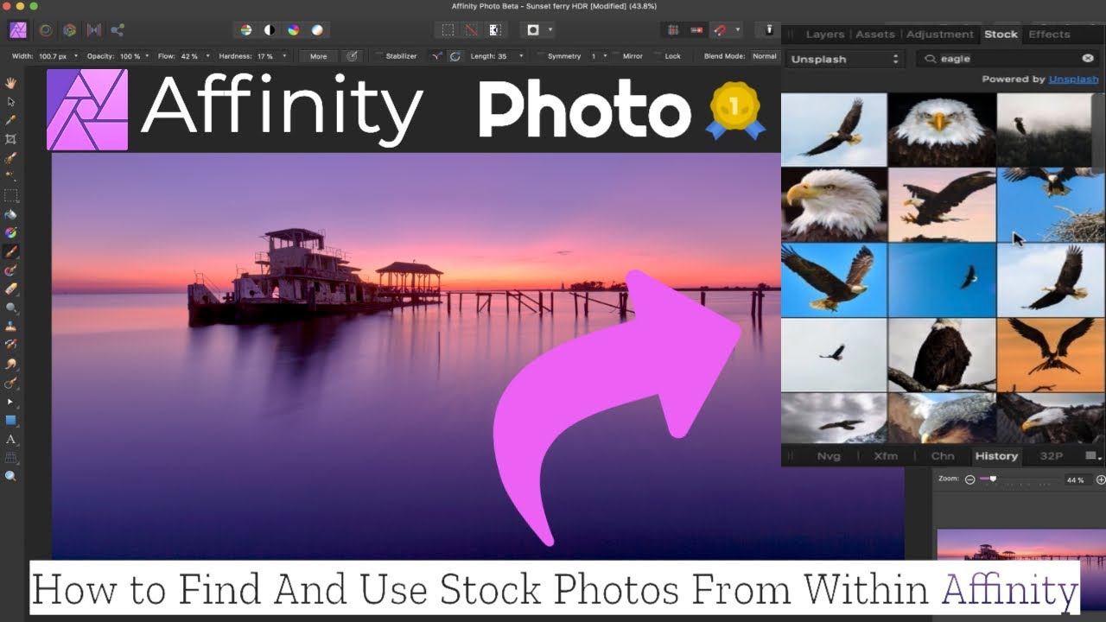Follow the Unsplash link
Screen dimensions: 1106x622
pyautogui.click(x=1074, y=79)
